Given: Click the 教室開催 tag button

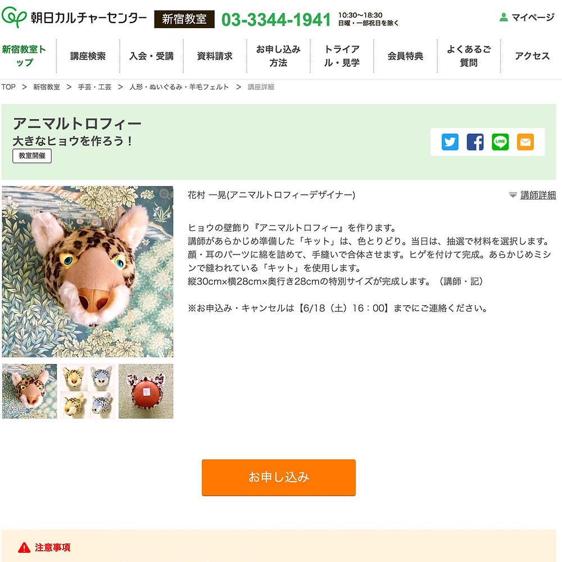Looking at the screenshot, I should tap(32, 156).
